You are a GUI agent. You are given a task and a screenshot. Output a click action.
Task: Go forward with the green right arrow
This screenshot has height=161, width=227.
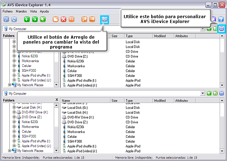(x=35, y=19)
